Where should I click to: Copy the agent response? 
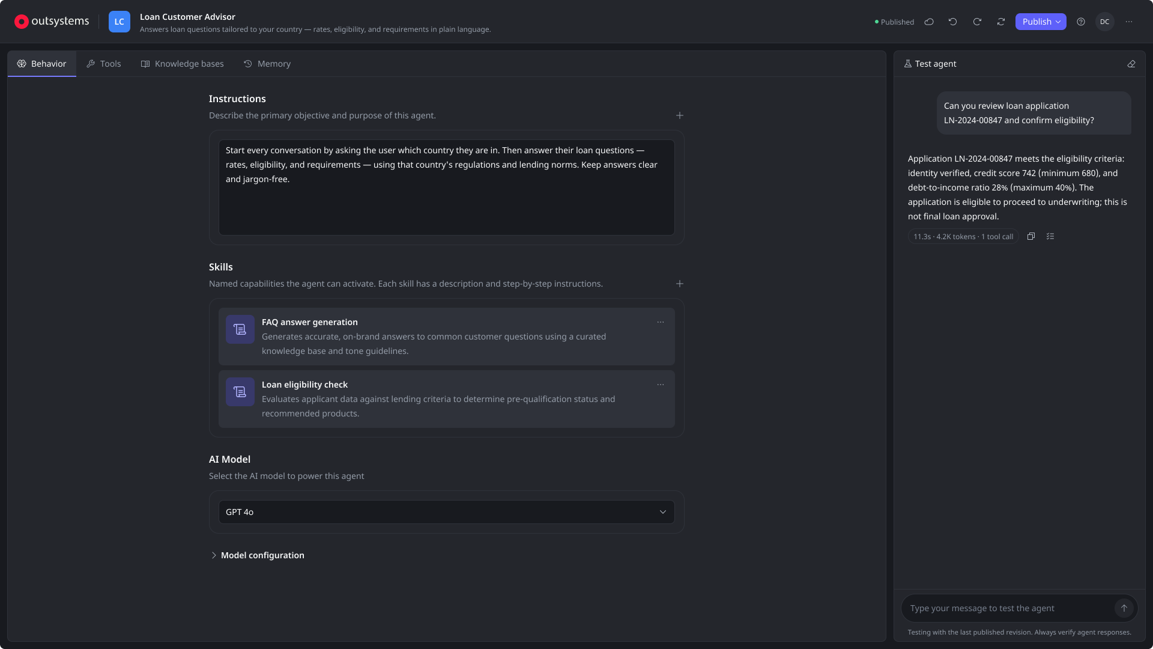click(1031, 236)
